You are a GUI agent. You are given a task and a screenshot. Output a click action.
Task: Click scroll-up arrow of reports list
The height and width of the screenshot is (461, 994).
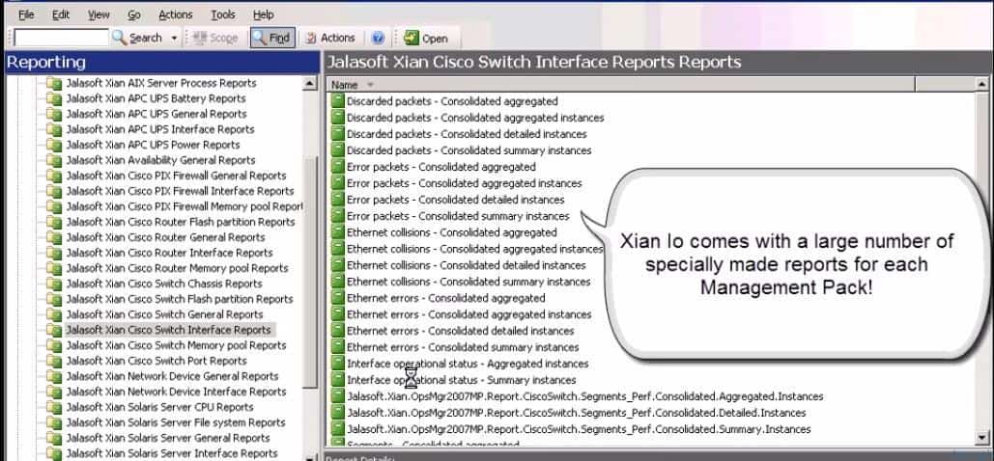(982, 84)
